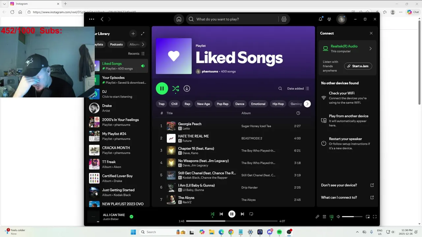Open the CRACKA MONTH playlist
This screenshot has height=237, width=422.
pos(117,150)
